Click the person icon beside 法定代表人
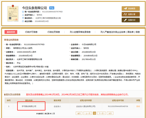146x118 pixels. (x=23, y=15)
